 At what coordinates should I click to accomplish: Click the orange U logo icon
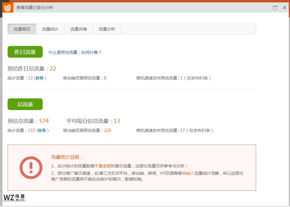[8, 8]
